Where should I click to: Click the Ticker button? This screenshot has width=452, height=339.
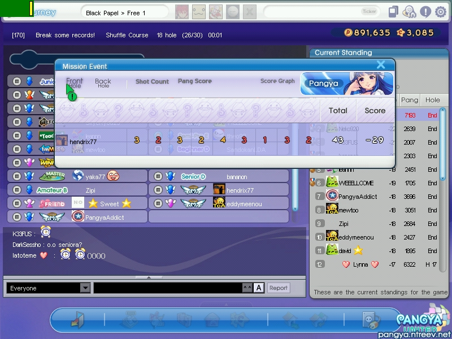[370, 11]
